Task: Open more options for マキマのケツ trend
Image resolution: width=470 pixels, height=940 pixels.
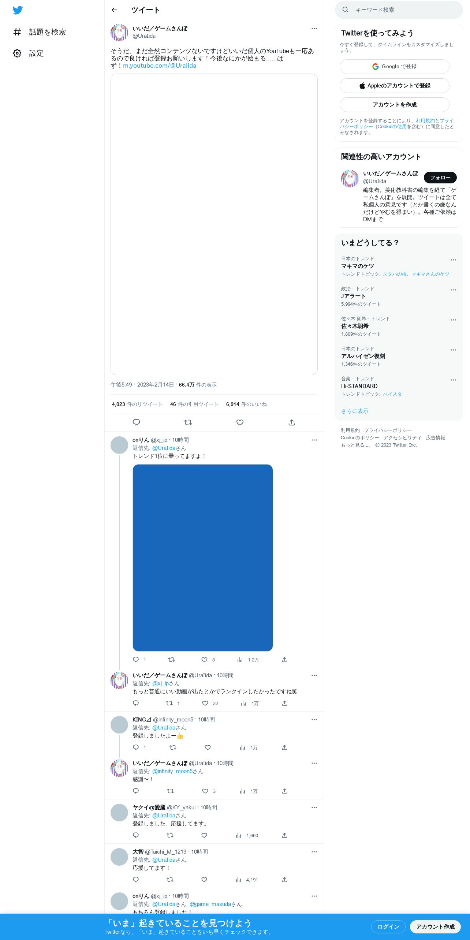Action: point(453,260)
